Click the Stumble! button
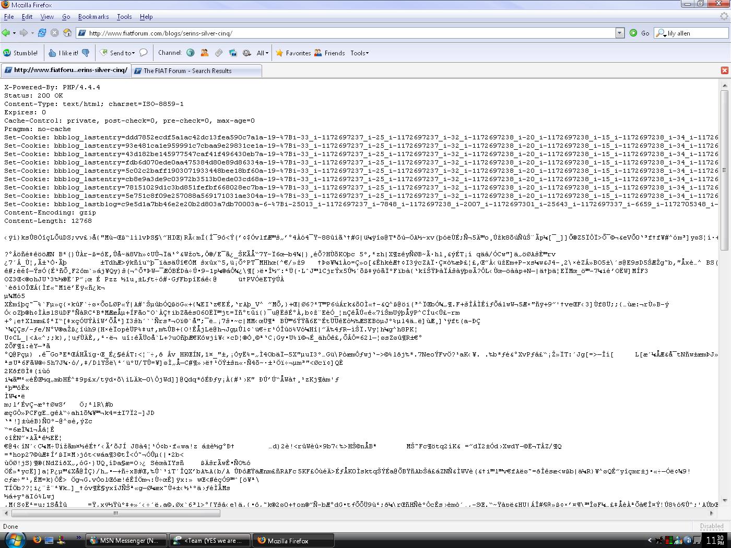The width and height of the screenshot is (731, 548). (x=20, y=53)
